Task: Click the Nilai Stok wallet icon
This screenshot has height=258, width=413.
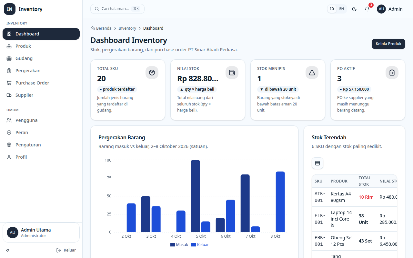Action: point(232,73)
